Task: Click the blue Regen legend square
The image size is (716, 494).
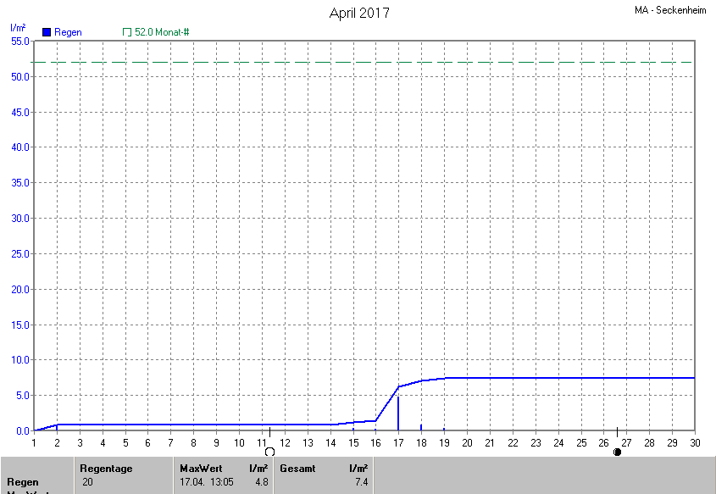Action: coord(47,32)
